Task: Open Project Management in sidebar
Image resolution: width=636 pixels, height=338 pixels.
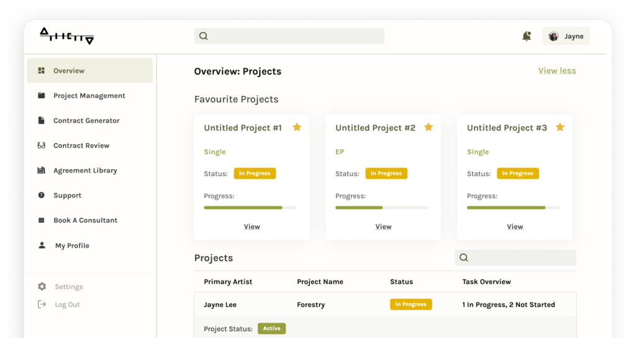Action: click(89, 96)
